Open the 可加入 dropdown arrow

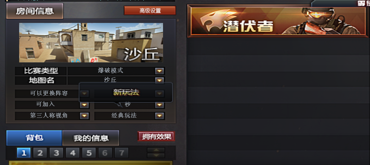84,105
